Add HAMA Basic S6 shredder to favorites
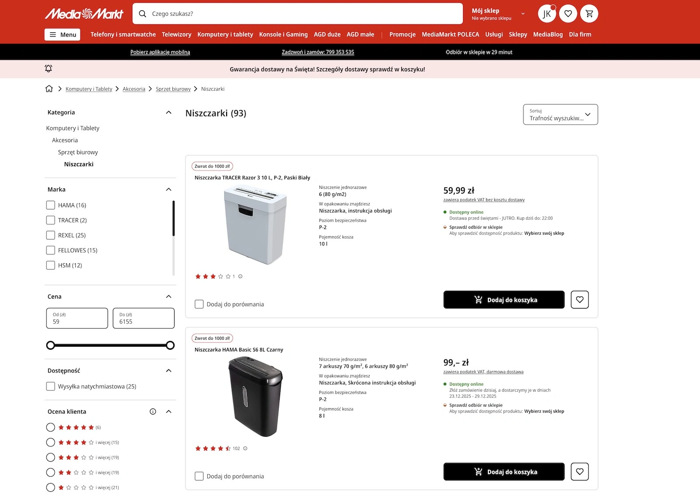The height and width of the screenshot is (494, 700). click(580, 472)
